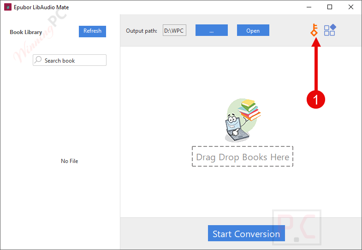Click the Output path label
The height and width of the screenshot is (250, 362).
coord(142,31)
